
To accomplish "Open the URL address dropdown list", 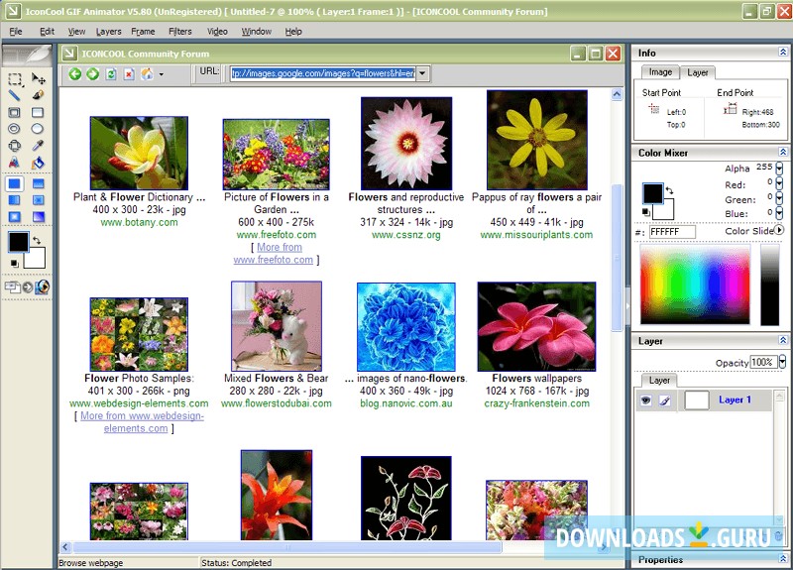I will (422, 73).
